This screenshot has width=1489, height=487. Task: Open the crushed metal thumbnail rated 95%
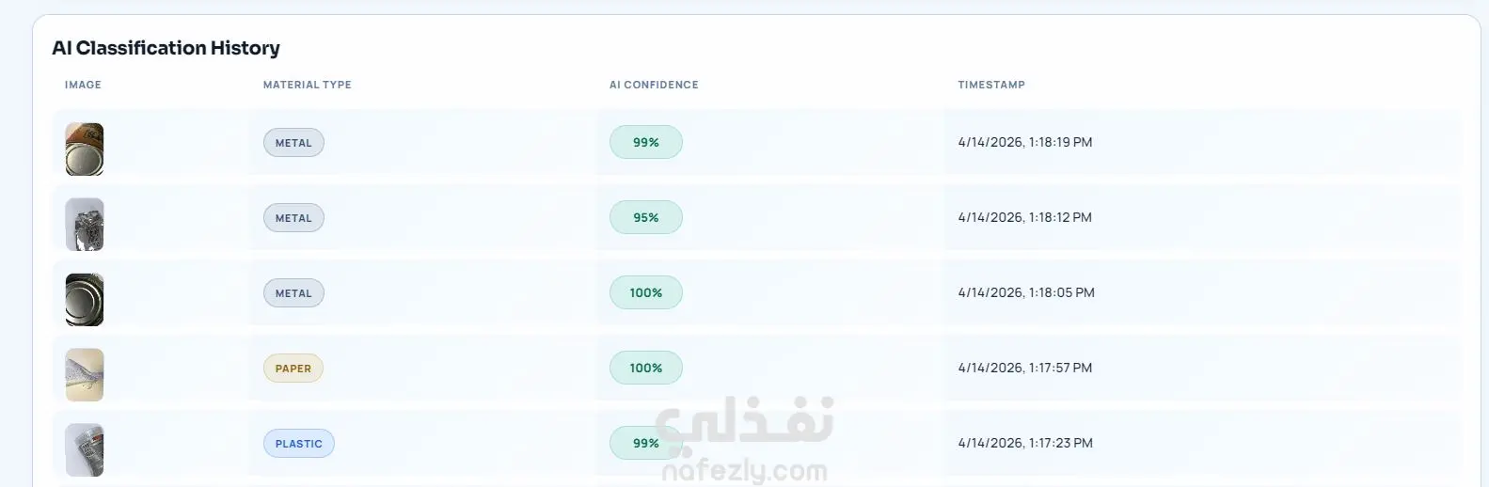point(85,225)
